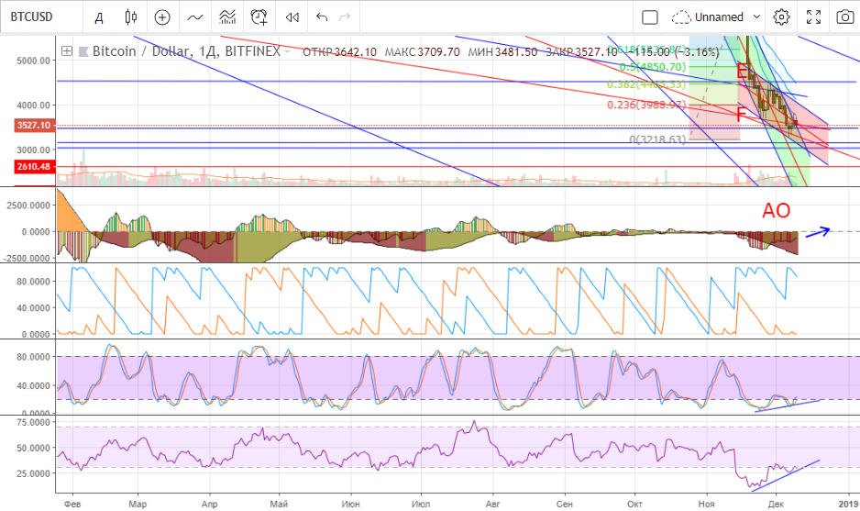Click the 3527.10 current price label
860x511 pixels.
(x=32, y=125)
